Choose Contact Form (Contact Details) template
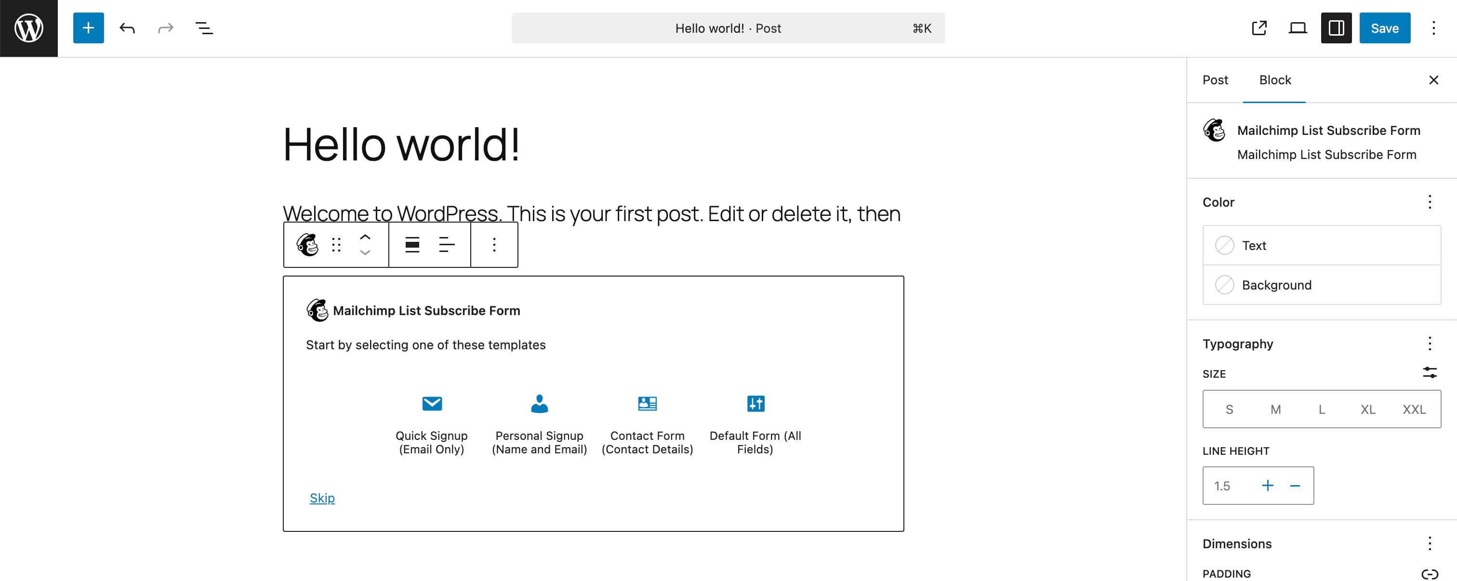 647,425
